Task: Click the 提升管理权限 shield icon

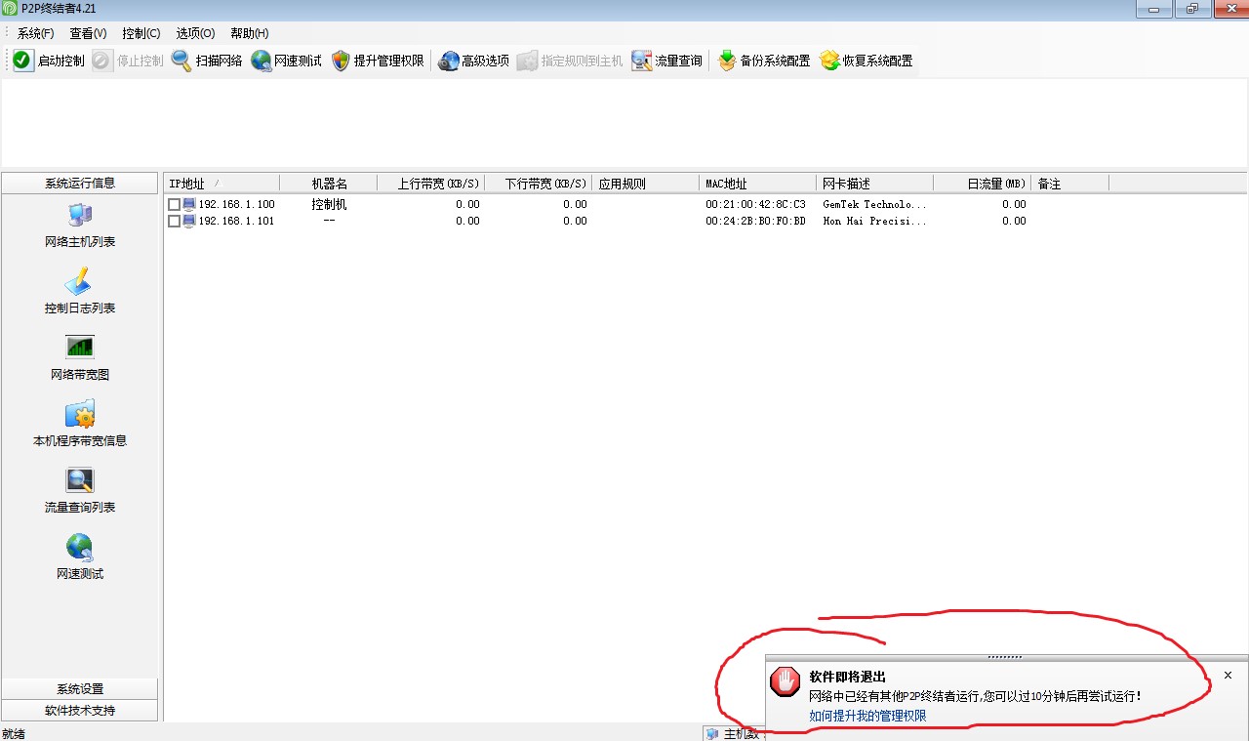Action: 341,61
